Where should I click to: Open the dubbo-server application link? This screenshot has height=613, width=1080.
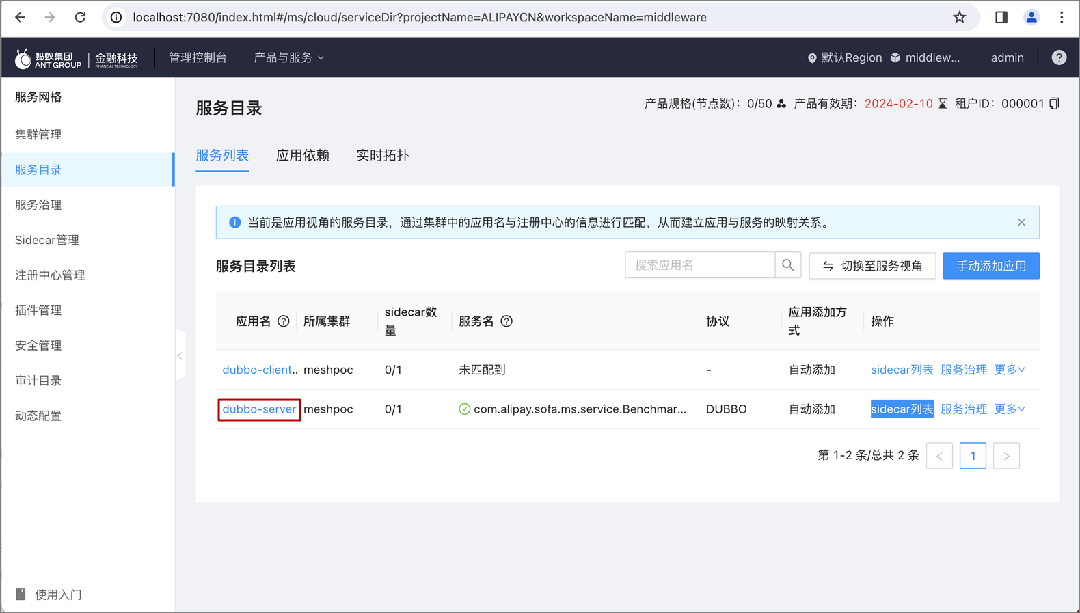coord(259,409)
